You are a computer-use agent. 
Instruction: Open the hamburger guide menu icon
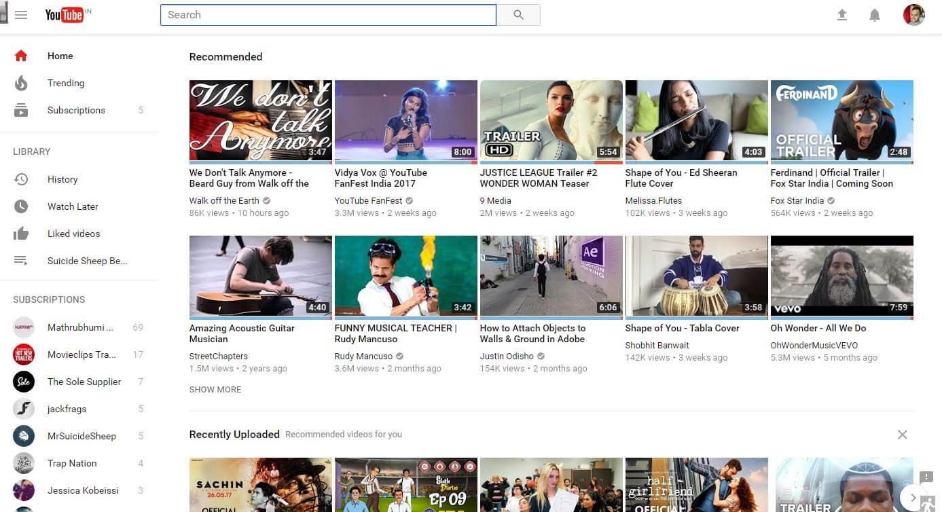tap(21, 15)
